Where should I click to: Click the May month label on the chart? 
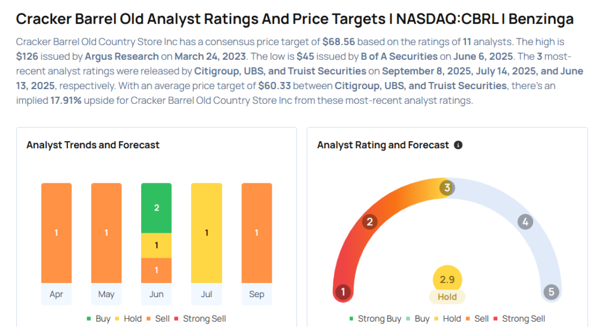point(106,294)
